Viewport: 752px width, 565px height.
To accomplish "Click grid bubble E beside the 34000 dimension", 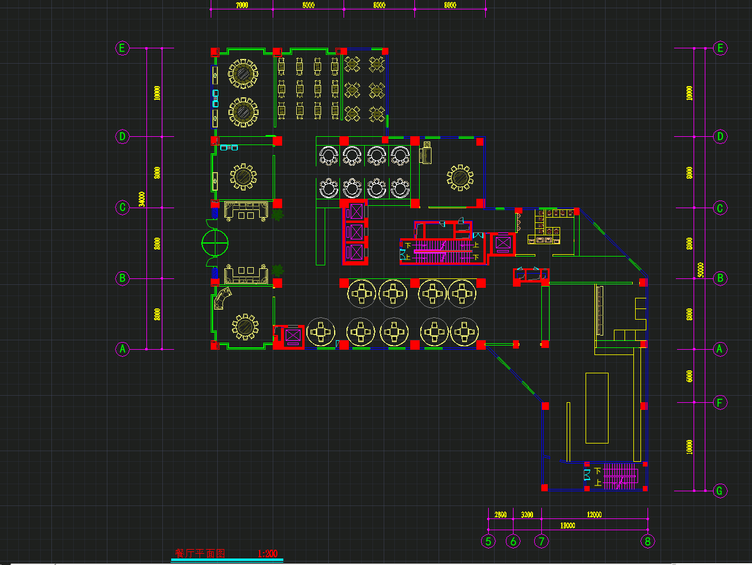I will click(122, 48).
